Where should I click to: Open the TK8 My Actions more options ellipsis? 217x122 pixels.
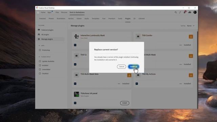(180, 84)
